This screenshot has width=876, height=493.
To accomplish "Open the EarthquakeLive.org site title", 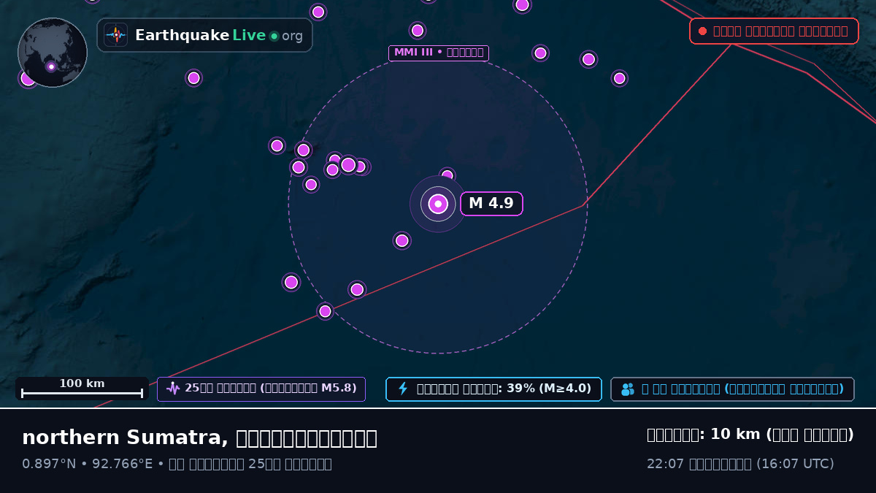I will [x=219, y=36].
